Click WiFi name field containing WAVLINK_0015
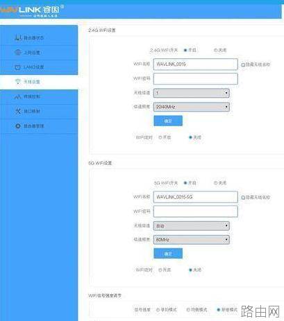Image resolution: width=284 pixels, height=321 pixels. [196, 64]
